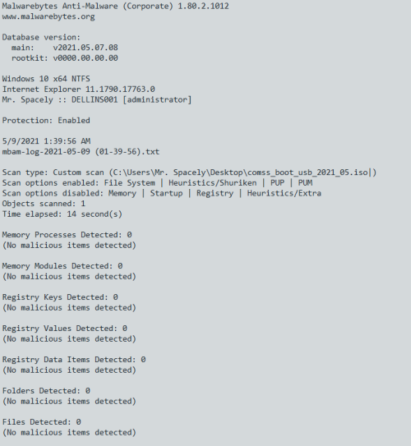Click the Malwarebytes Anti-Malware version title line

pos(116,6)
